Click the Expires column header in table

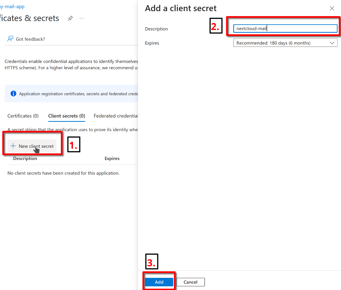(x=112, y=159)
